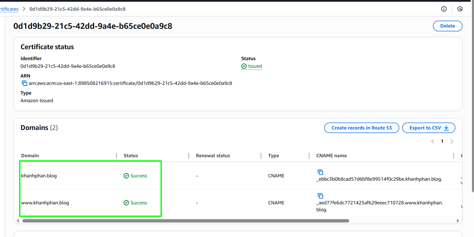Click the scrollbar right arrow in Domains
This screenshot has height=237, width=474.
click(x=458, y=221)
